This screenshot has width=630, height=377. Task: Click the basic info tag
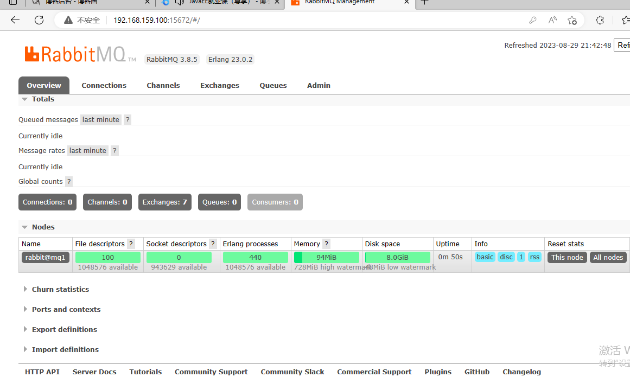485,257
